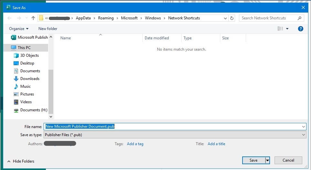Open chevron after Roaming in path
This screenshot has width=311, height=170.
(117, 18)
